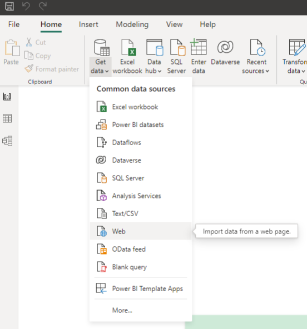The image size is (307, 329).
Task: Choose Web label in data sources
Action: click(x=119, y=231)
